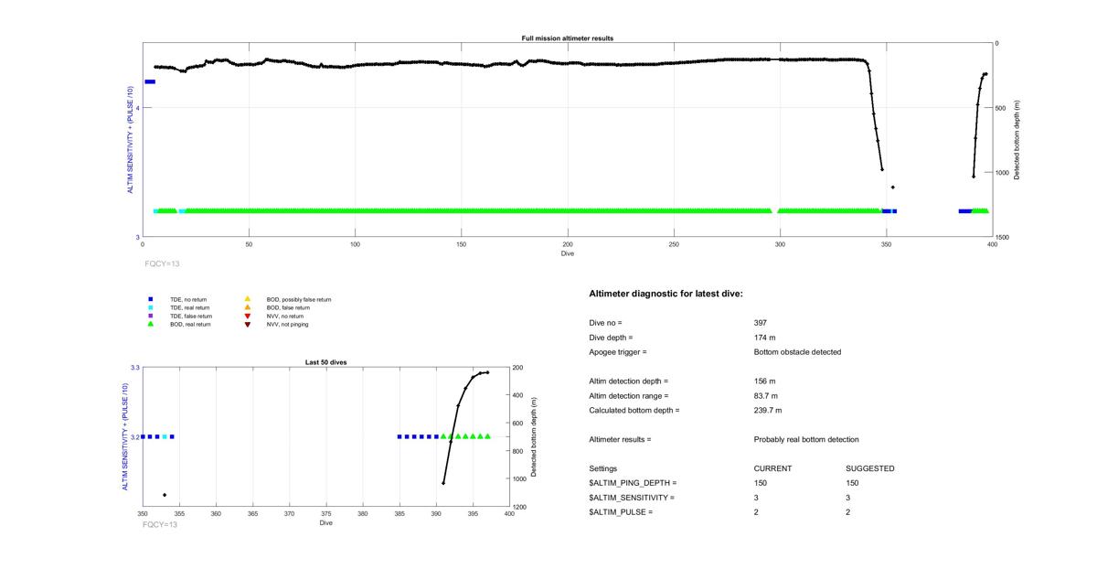This screenshot has height=569, width=1097.
Task: Click the 'Altimeter results =' label
Action: [621, 440]
